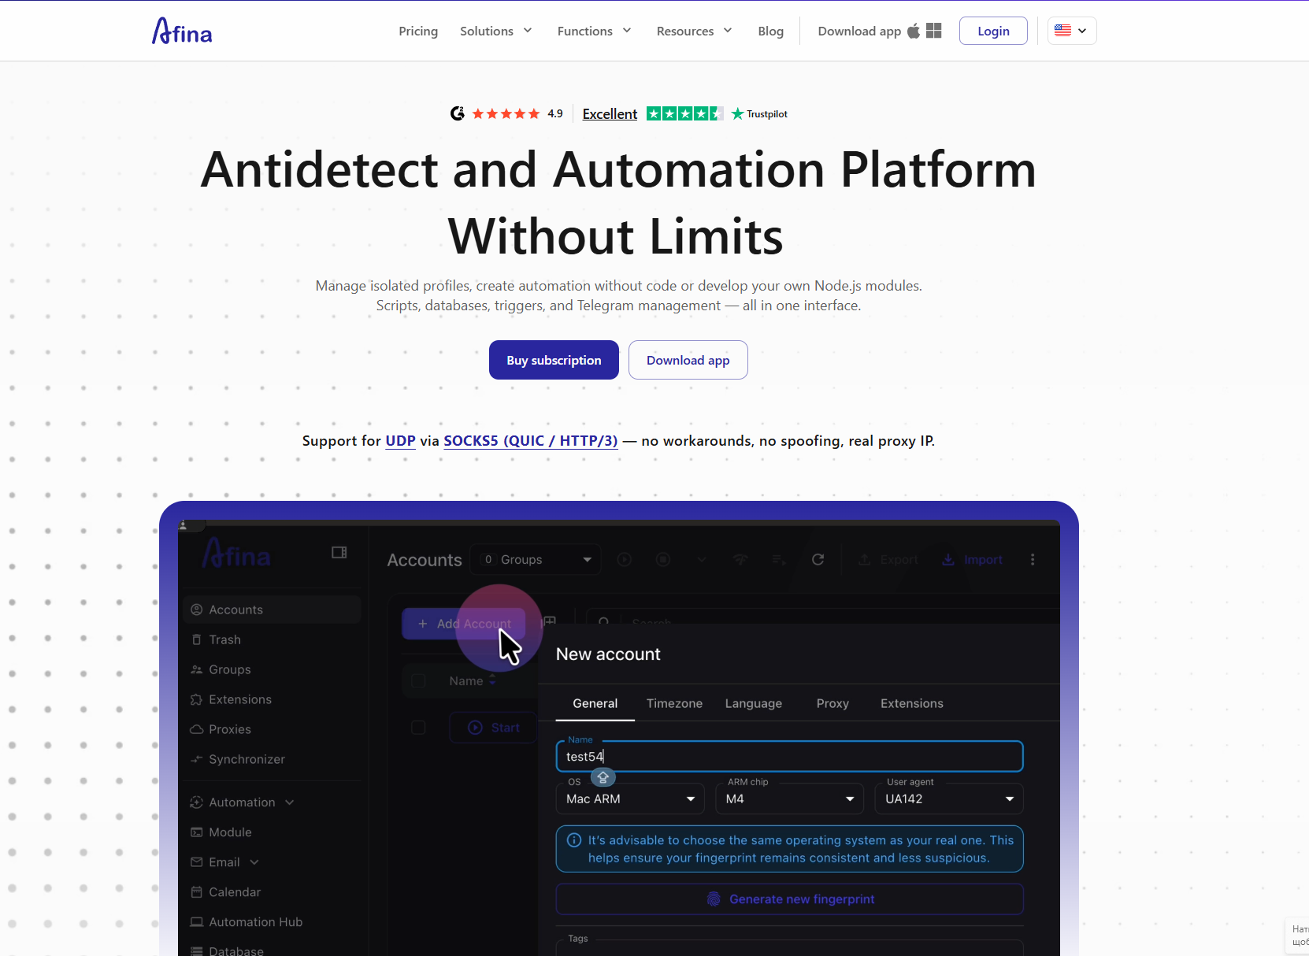Click the Accounts icon in preview sidebar

197,610
